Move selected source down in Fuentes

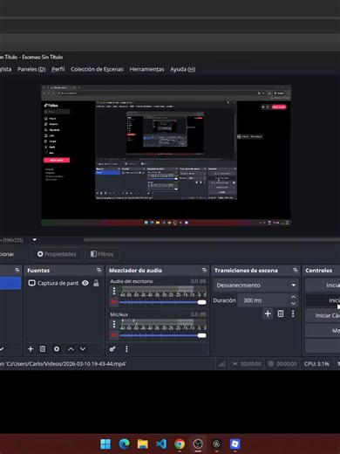pyautogui.click(x=83, y=349)
